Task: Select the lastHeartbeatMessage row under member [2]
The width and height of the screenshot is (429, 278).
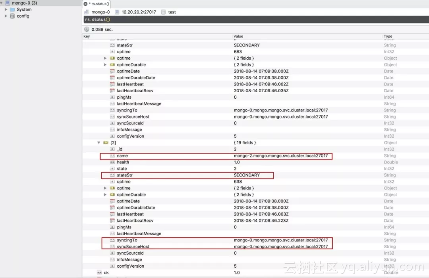Action: (x=255, y=233)
